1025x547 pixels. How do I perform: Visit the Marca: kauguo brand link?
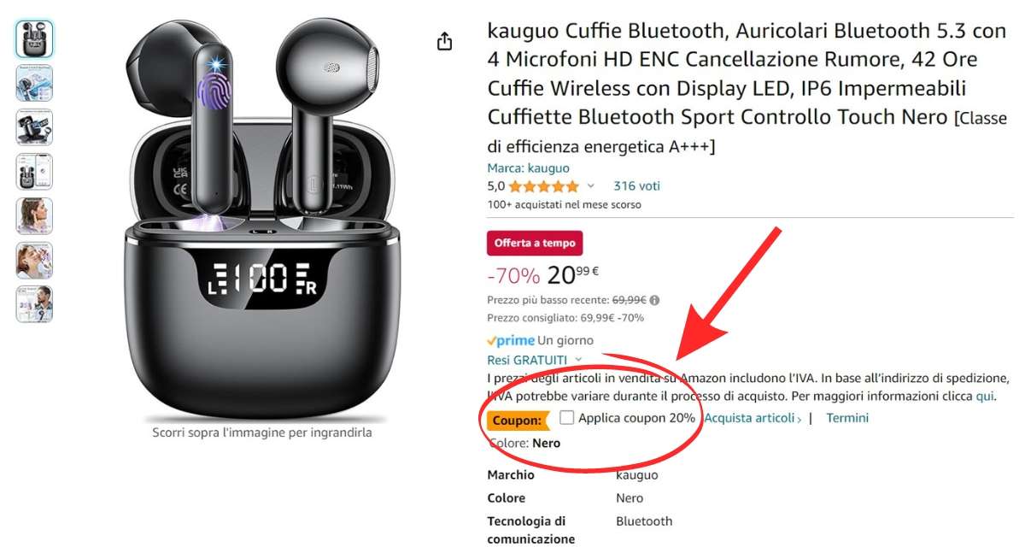coord(528,168)
